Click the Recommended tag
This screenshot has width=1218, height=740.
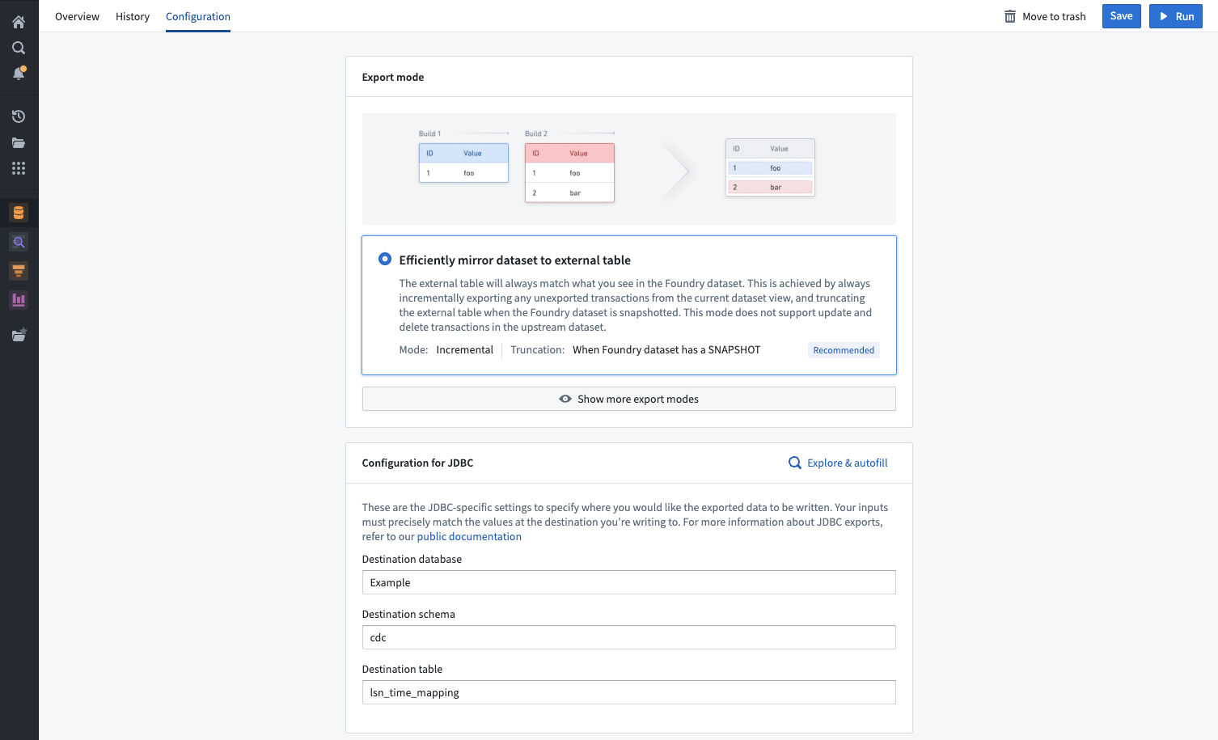tap(844, 350)
